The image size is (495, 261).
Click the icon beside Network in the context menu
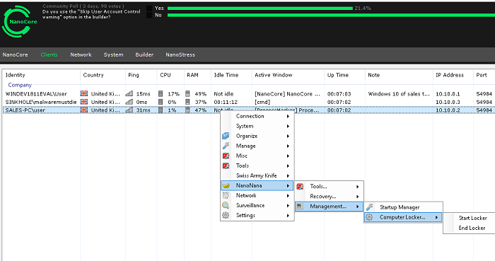pyautogui.click(x=226, y=195)
